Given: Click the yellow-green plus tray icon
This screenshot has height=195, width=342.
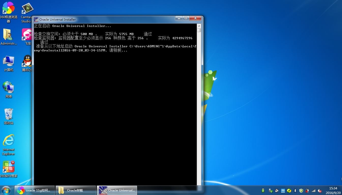Looking at the screenshot, I should [x=289, y=190].
